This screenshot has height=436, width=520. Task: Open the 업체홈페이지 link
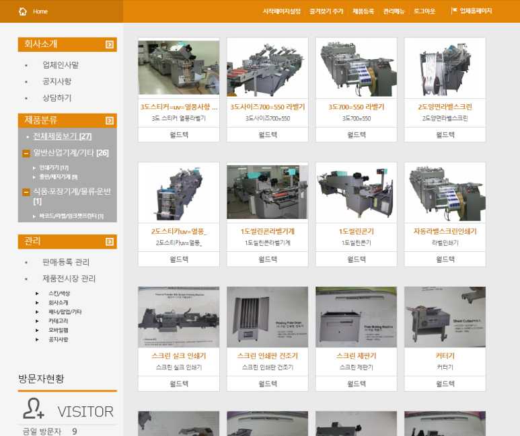coord(476,11)
